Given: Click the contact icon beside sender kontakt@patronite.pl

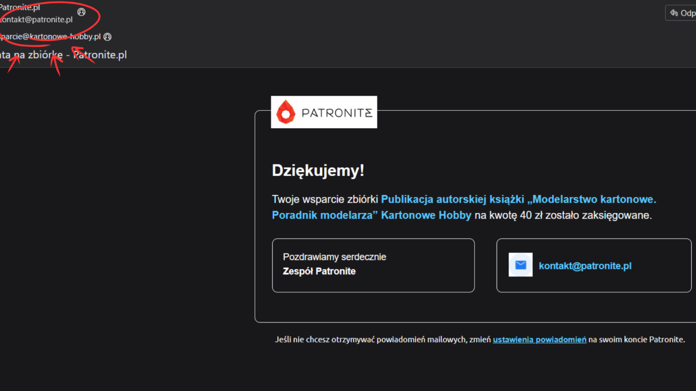Looking at the screenshot, I should tap(81, 12).
